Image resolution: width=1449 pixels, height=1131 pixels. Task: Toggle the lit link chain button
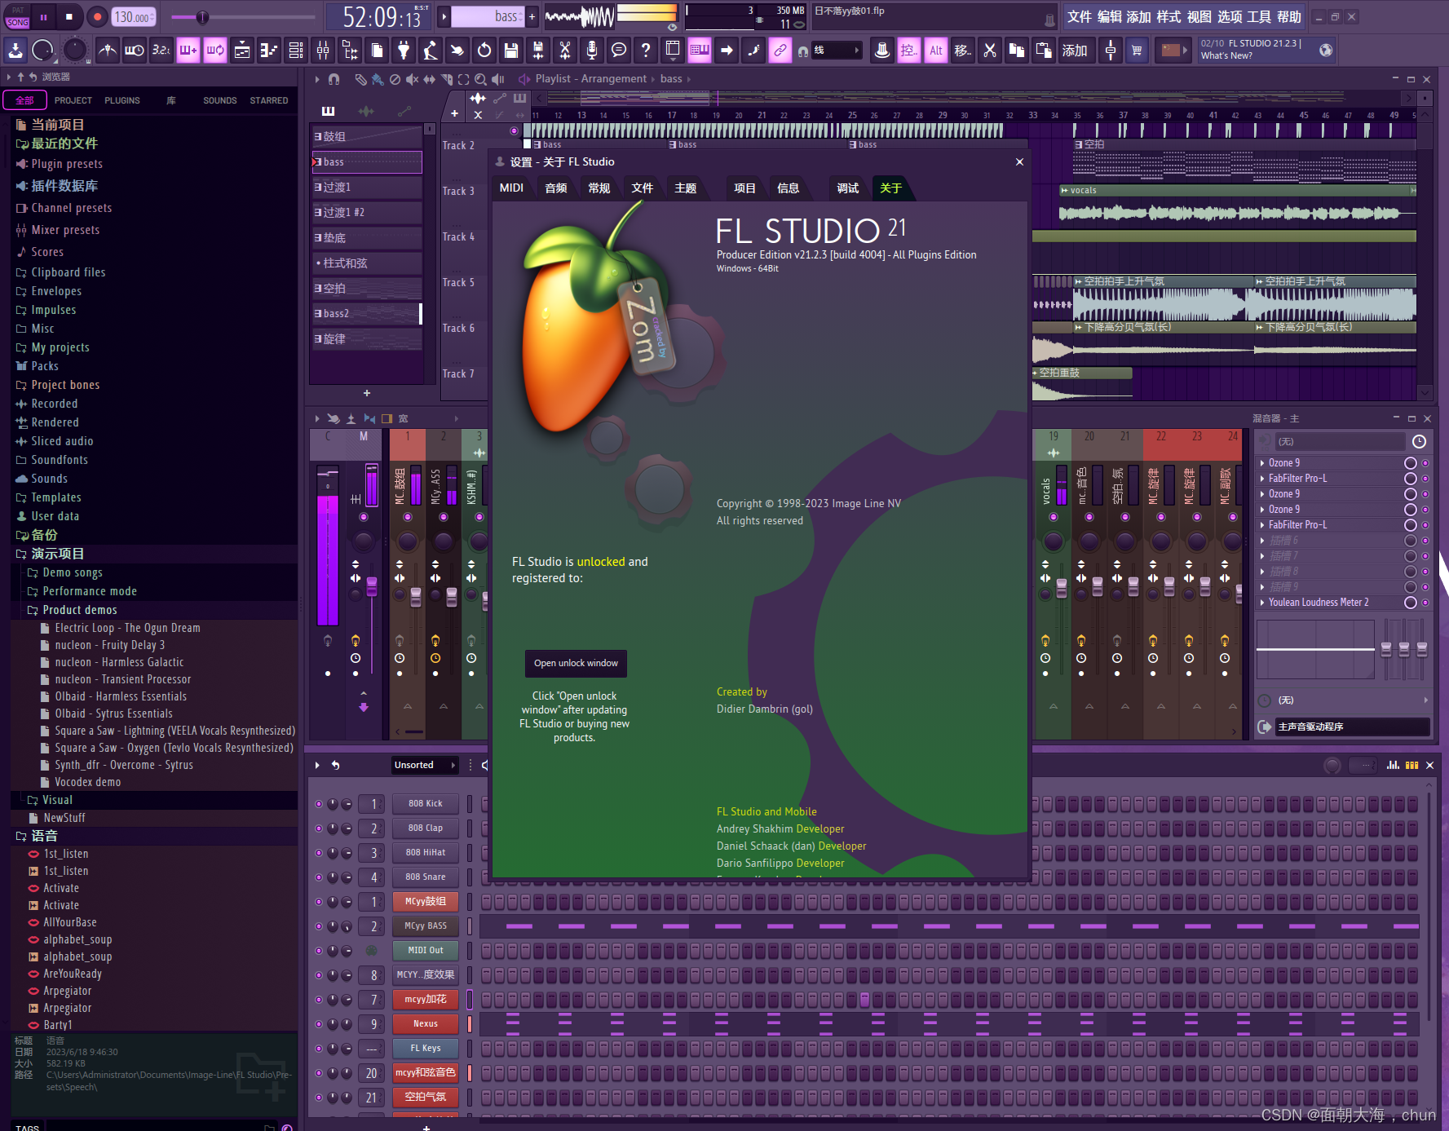(x=780, y=51)
